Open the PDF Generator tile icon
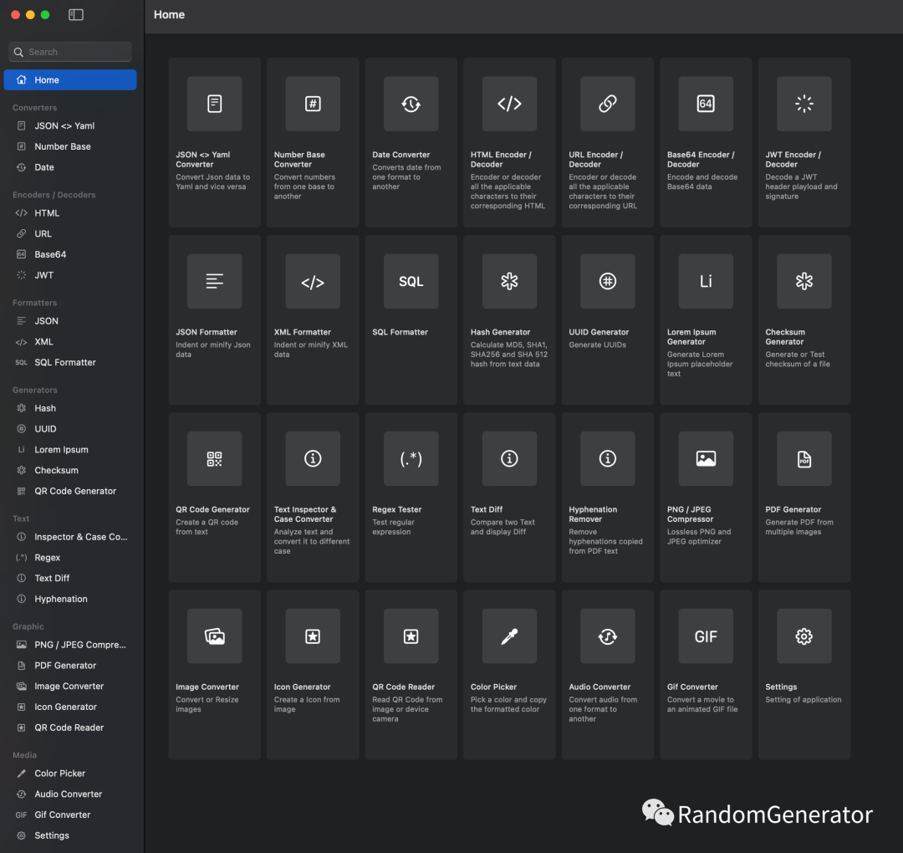903x853 pixels. coord(804,458)
